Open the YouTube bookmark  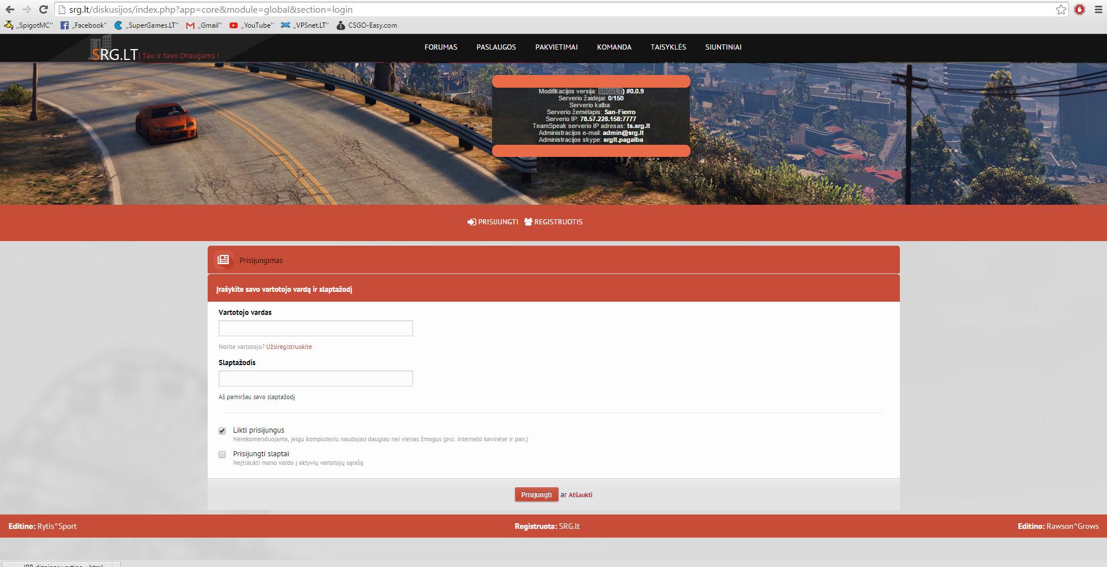(252, 25)
